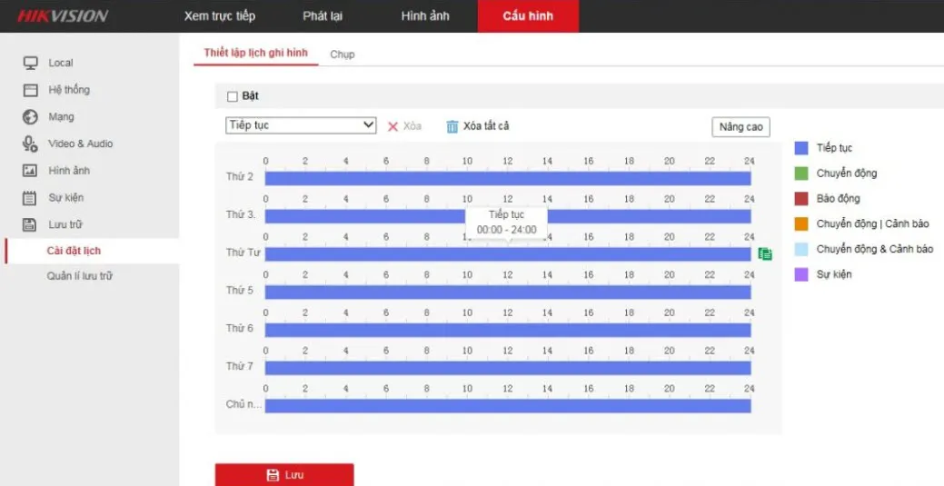Image resolution: width=944 pixels, height=486 pixels.
Task: Click the Hình ảnh picture icon in sidebar
Action: click(30, 171)
